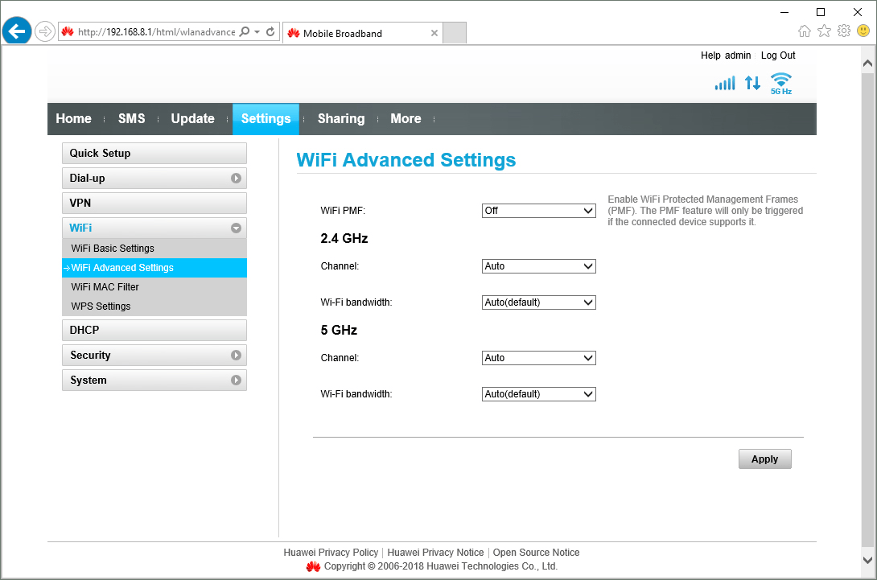Click the Log Out link
877x580 pixels.
click(776, 55)
